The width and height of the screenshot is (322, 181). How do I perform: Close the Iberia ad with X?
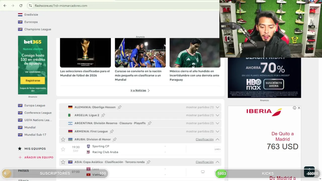click(x=299, y=108)
